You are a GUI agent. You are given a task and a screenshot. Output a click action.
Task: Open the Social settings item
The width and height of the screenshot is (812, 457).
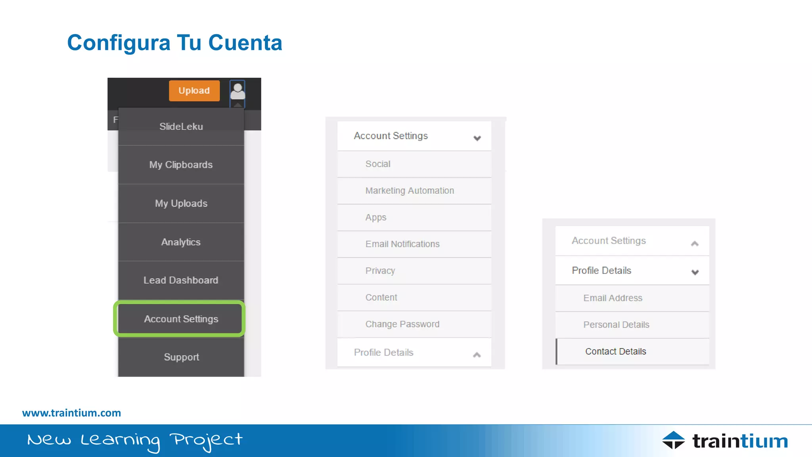[x=414, y=164]
